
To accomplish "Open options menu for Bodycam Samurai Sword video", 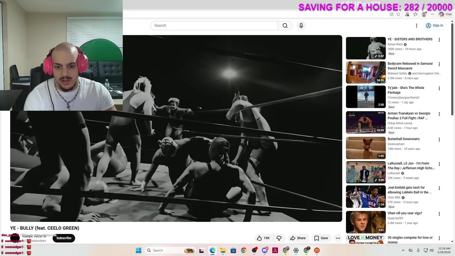I will click(439, 64).
